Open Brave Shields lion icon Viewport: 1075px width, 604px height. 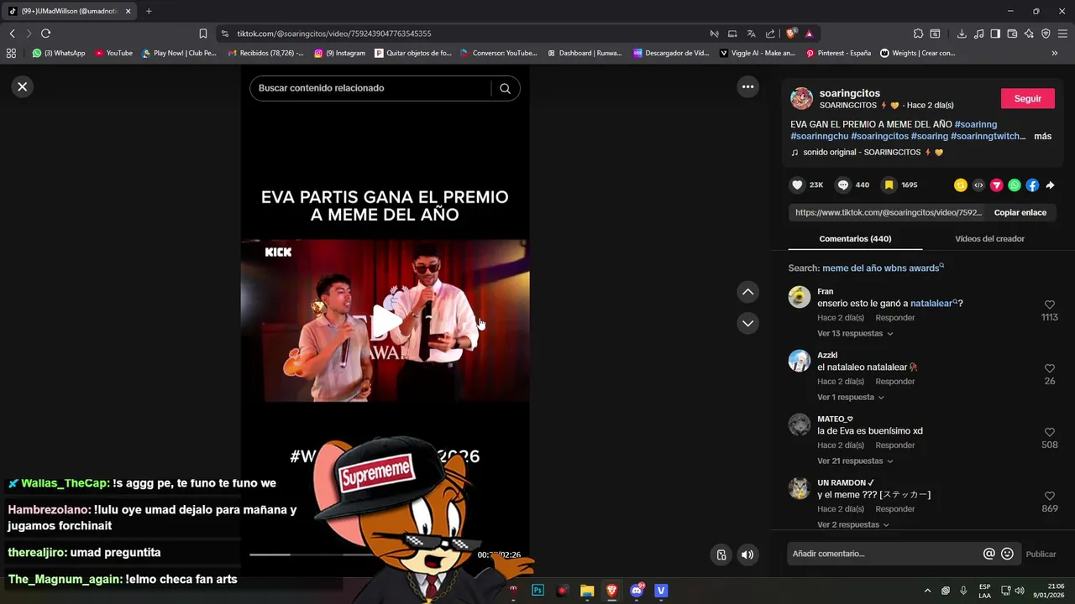coord(790,34)
